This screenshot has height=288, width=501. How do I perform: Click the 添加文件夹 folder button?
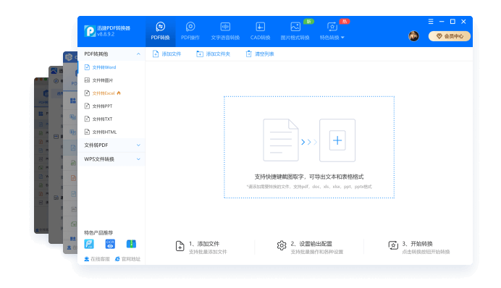pos(213,54)
